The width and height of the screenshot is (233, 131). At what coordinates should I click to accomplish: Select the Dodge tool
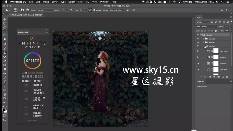pyautogui.click(x=5, y=73)
